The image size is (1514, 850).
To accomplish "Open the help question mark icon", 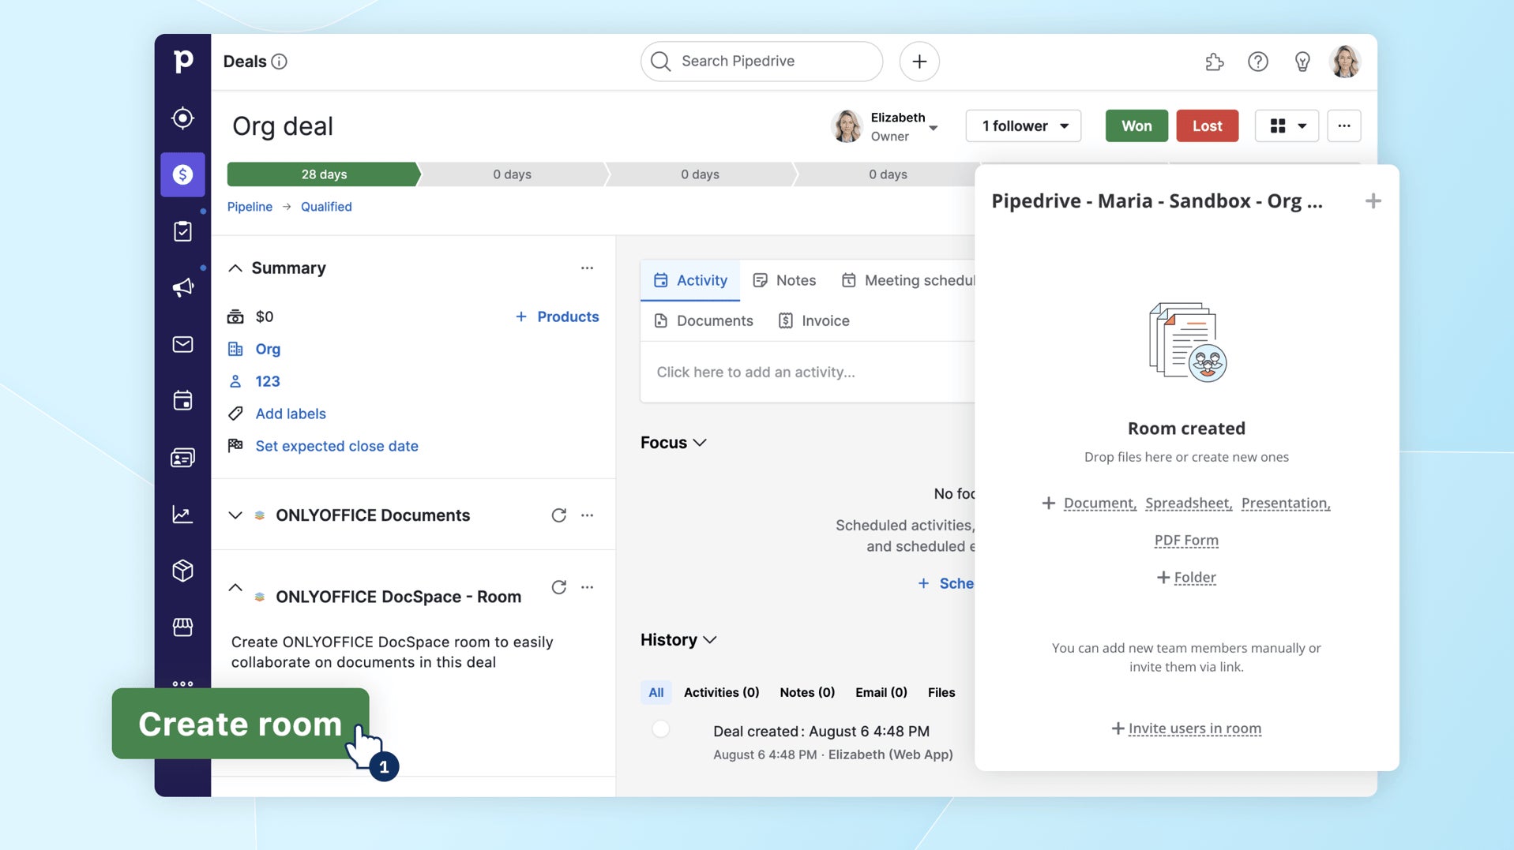I will tap(1258, 62).
